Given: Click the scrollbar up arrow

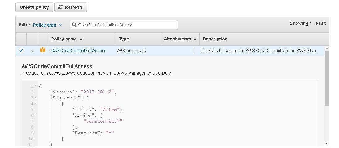Looking at the screenshot, I should tap(327, 48).
